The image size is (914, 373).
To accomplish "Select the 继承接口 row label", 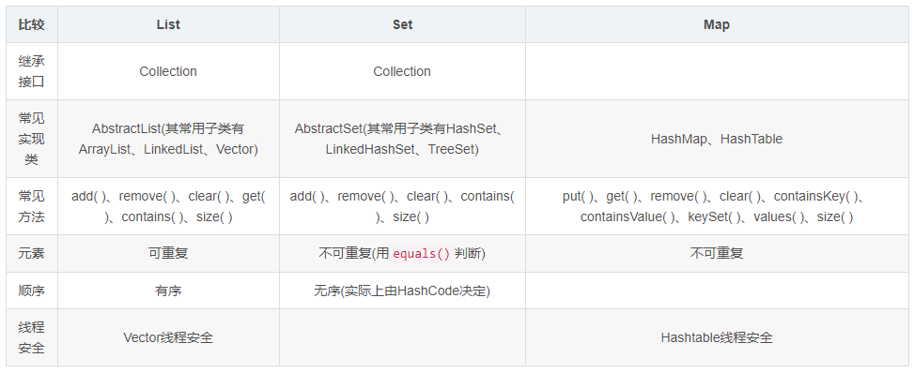I will point(32,71).
